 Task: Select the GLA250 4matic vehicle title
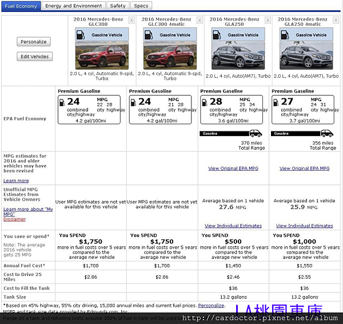tap(302, 22)
